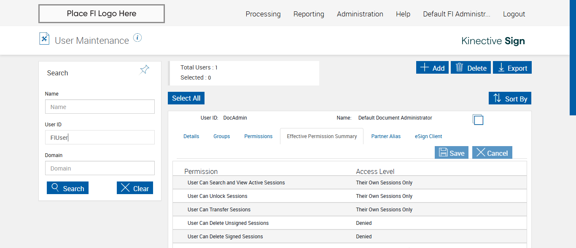
Task: Log out via the Logout link
Action: (x=514, y=14)
